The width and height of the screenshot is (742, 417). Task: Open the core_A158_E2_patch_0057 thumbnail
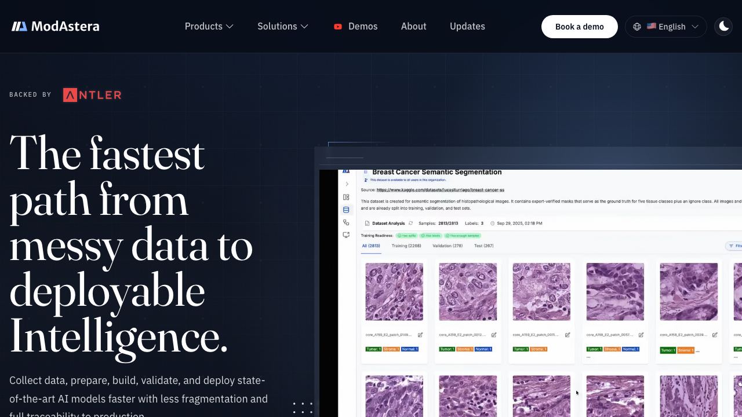(615, 292)
